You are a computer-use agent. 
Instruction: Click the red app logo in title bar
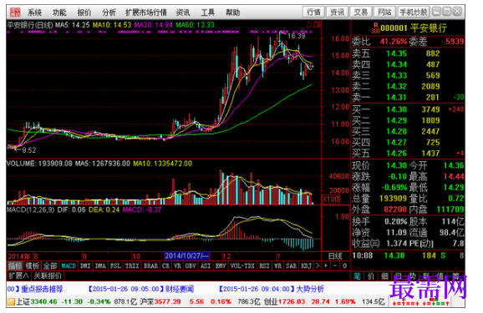[x=15, y=13]
